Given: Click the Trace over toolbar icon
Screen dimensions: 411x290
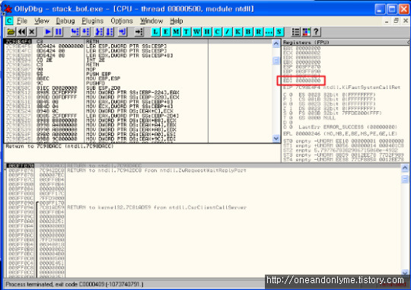Looking at the screenshot, I should click(110, 32).
